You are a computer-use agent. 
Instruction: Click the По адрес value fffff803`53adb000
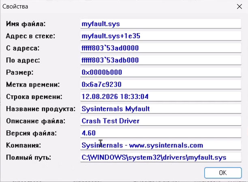tap(161, 60)
